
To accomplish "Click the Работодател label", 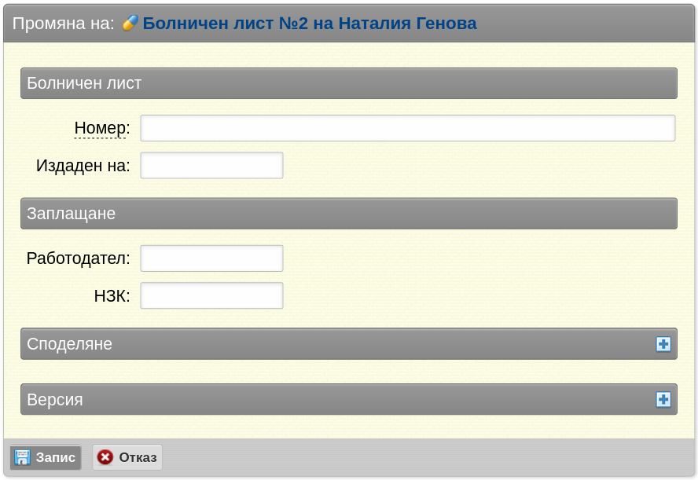I will (x=78, y=258).
